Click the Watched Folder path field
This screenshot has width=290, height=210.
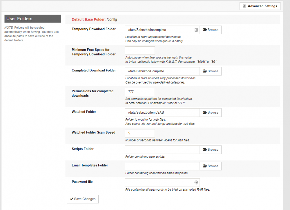click(x=162, y=113)
